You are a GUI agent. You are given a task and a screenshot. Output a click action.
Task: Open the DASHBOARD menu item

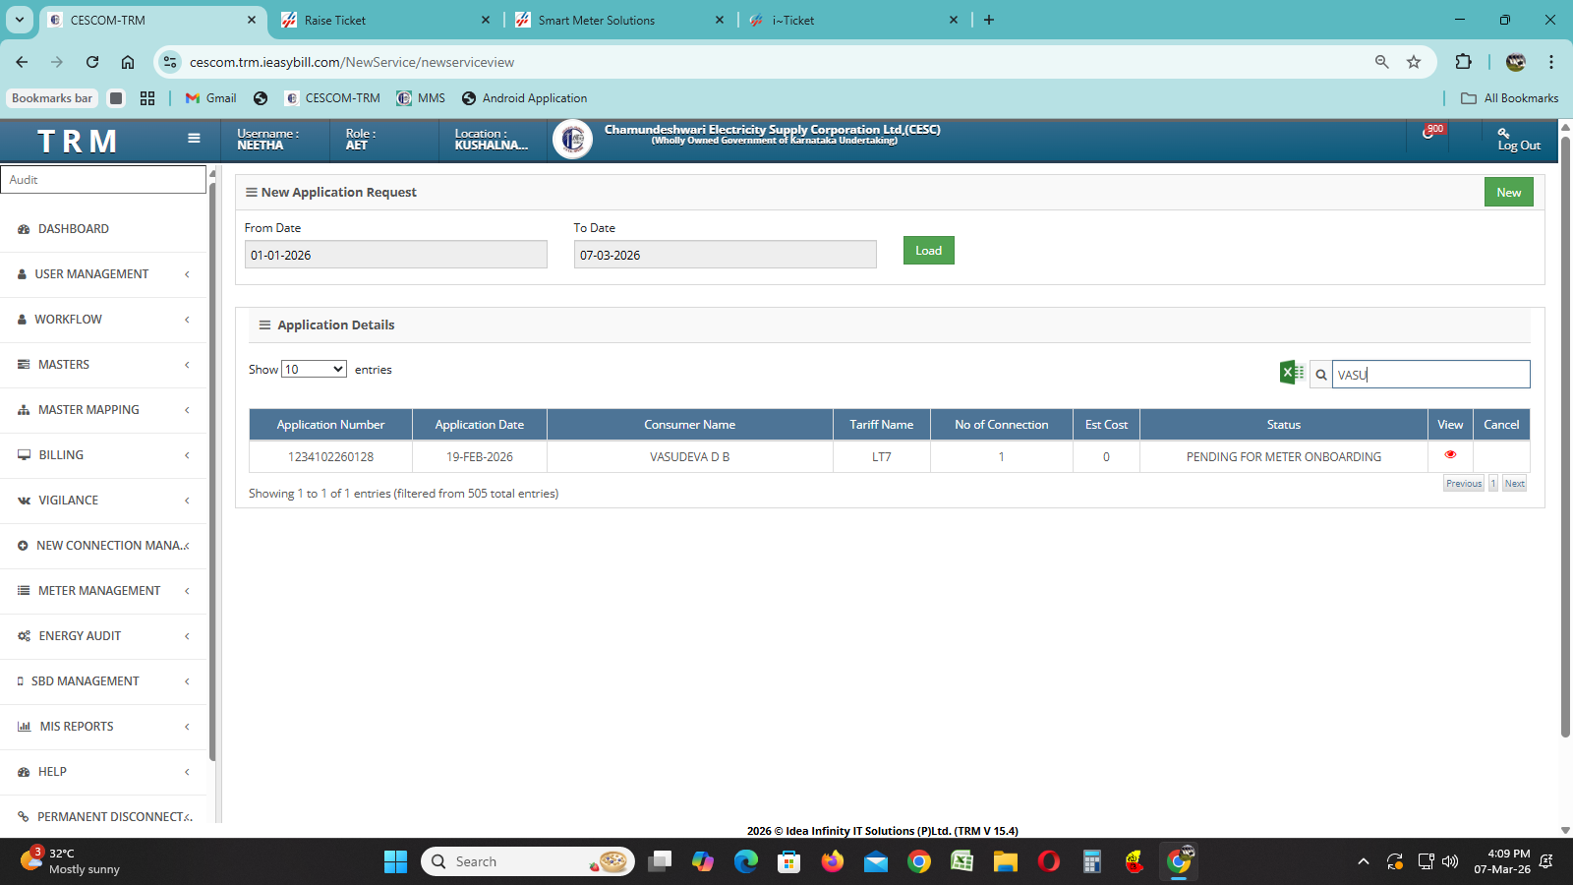pos(103,229)
